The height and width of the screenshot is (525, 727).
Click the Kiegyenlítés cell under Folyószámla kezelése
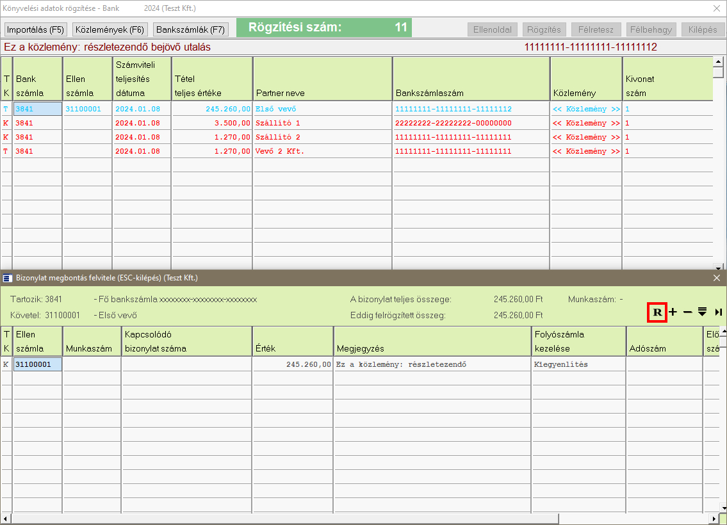click(578, 364)
